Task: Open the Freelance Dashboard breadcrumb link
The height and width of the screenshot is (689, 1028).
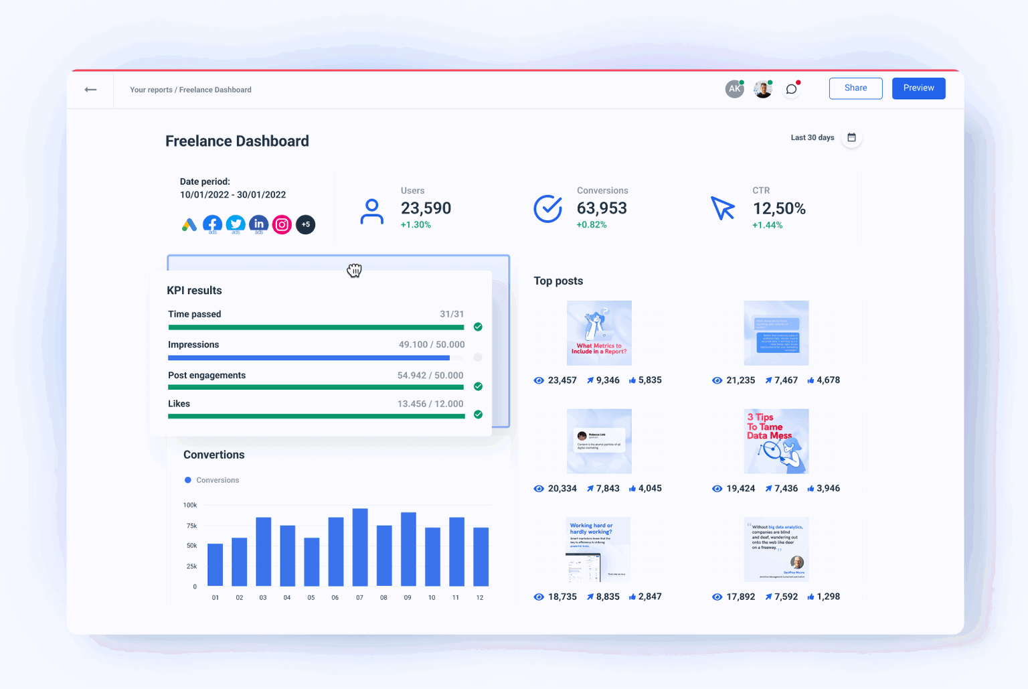Action: [x=215, y=89]
